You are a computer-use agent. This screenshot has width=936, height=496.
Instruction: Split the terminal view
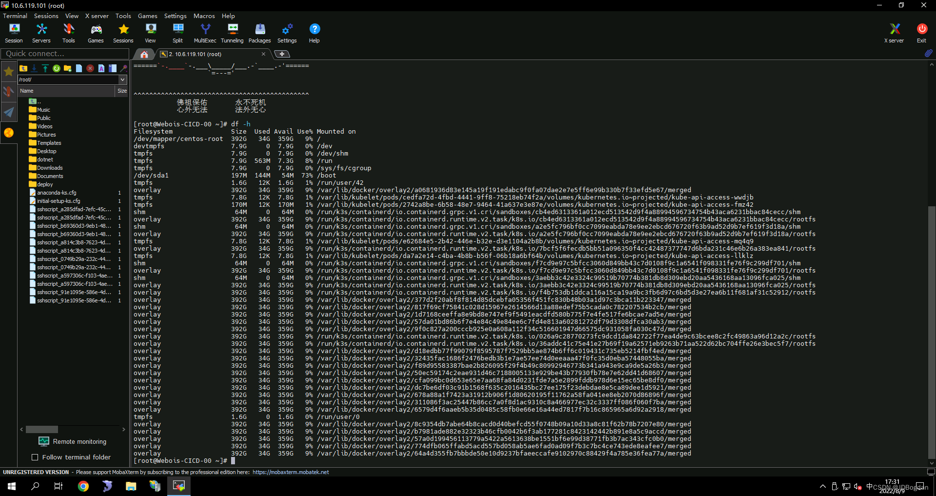[177, 33]
